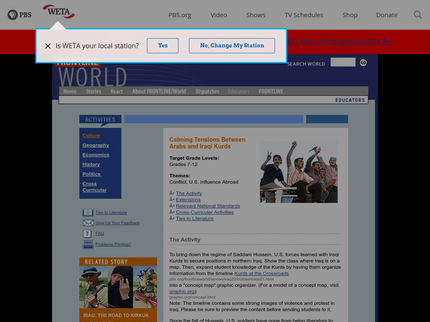Open Video in top navigation
430x322 pixels.
[x=219, y=15]
